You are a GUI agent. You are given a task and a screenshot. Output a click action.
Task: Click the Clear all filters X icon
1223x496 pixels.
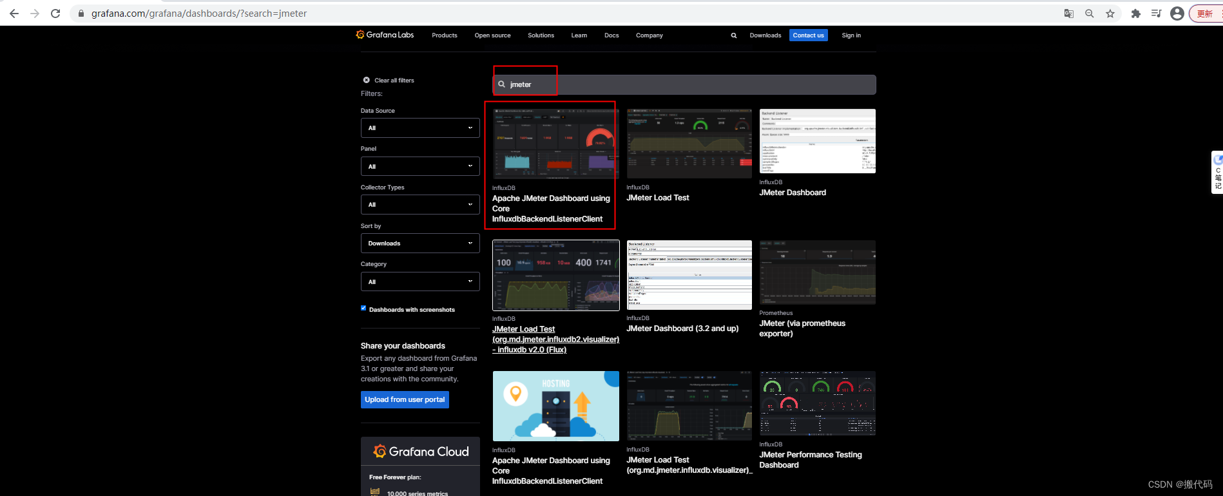click(367, 81)
